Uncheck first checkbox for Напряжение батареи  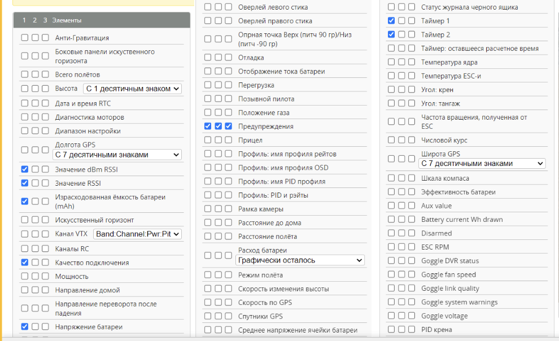[x=25, y=326]
